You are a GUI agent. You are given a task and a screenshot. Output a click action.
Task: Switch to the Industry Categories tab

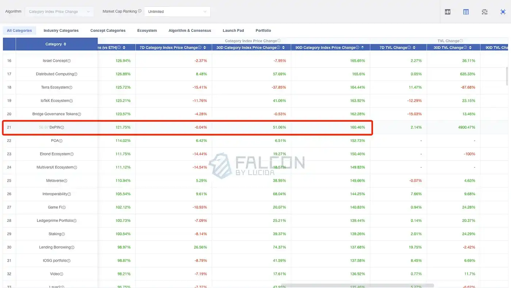coord(61,31)
